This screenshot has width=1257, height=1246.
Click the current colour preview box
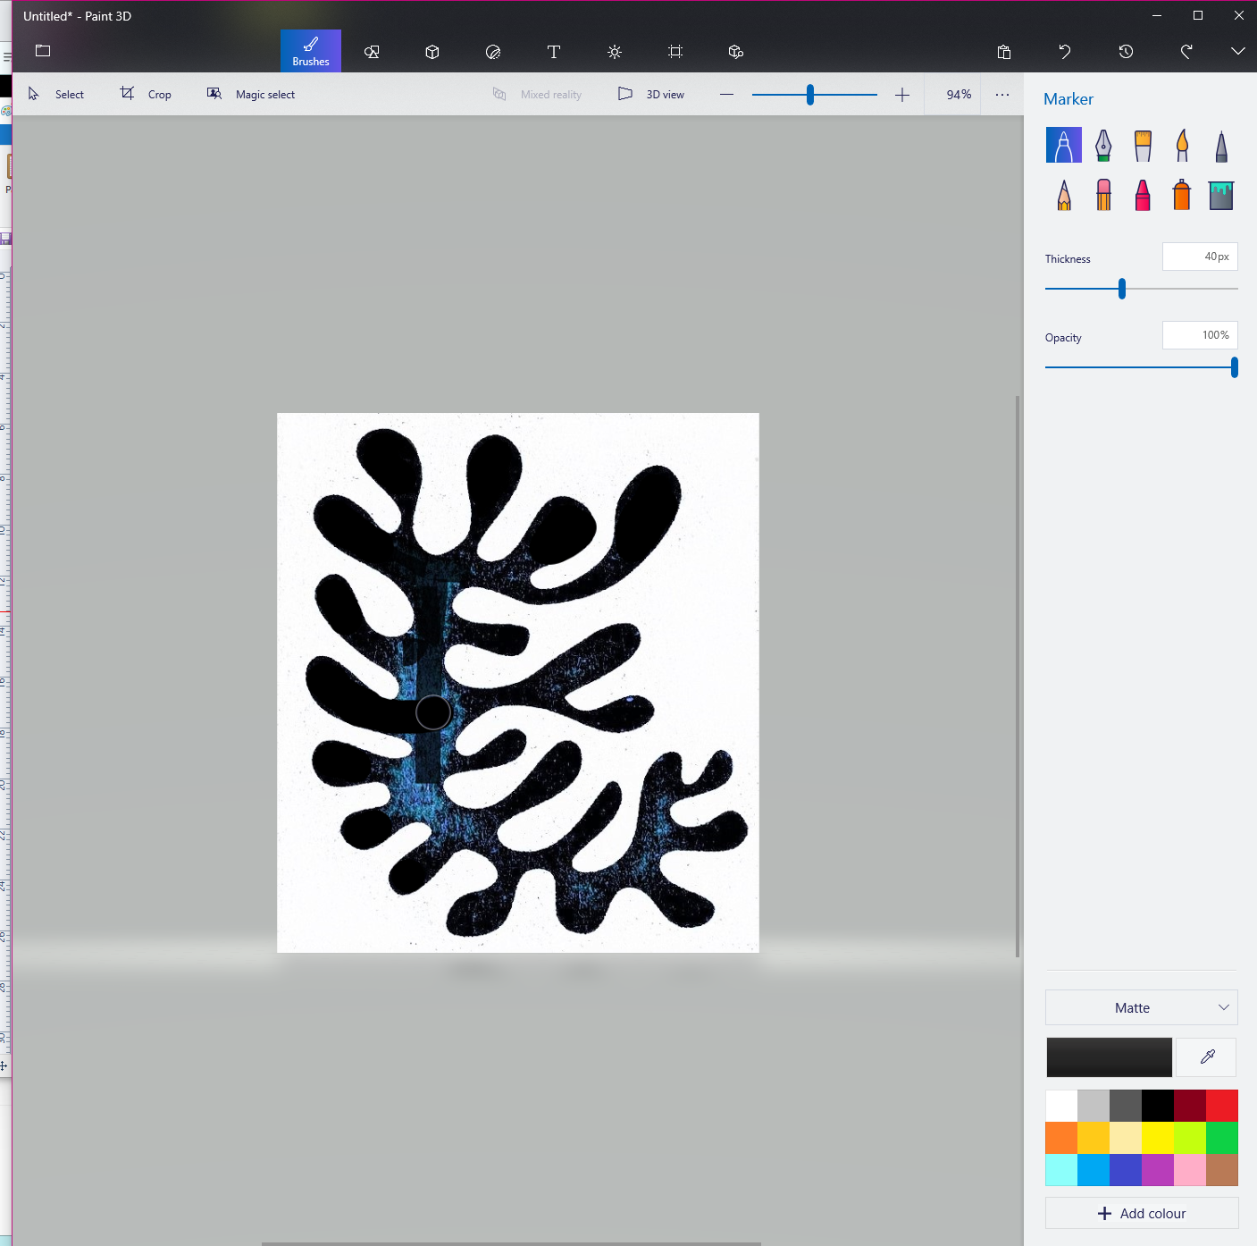tap(1110, 1057)
